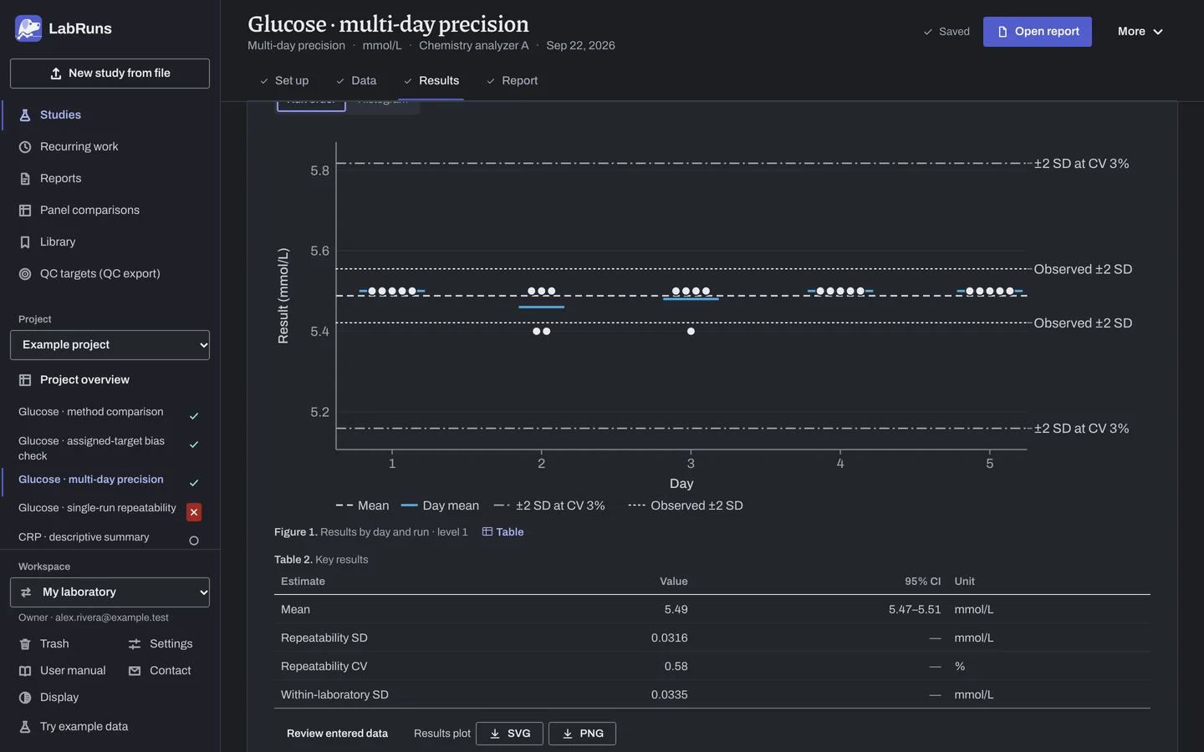The image size is (1204, 752).
Task: Open Library bookmark icon
Action: 25,241
